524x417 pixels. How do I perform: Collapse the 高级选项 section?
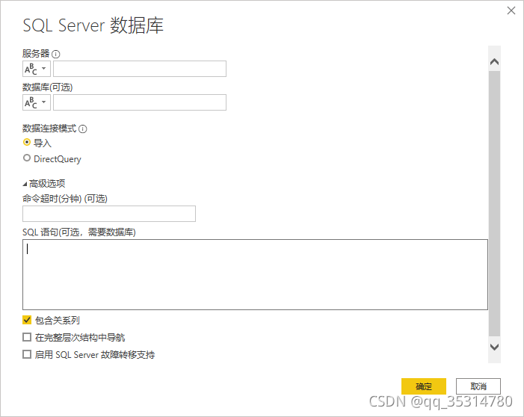(x=25, y=184)
